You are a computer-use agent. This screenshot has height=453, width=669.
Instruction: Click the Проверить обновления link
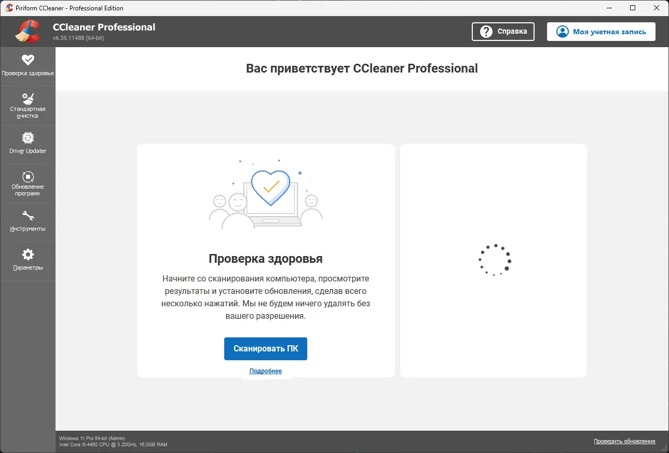tap(624, 441)
